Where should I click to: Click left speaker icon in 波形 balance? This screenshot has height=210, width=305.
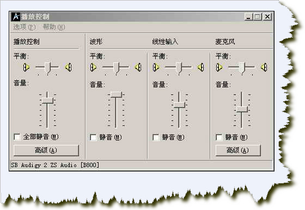click(x=93, y=67)
